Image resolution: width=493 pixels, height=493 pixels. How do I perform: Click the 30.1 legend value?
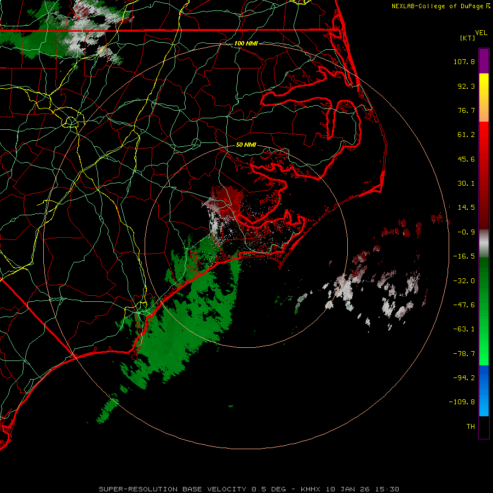click(466, 184)
